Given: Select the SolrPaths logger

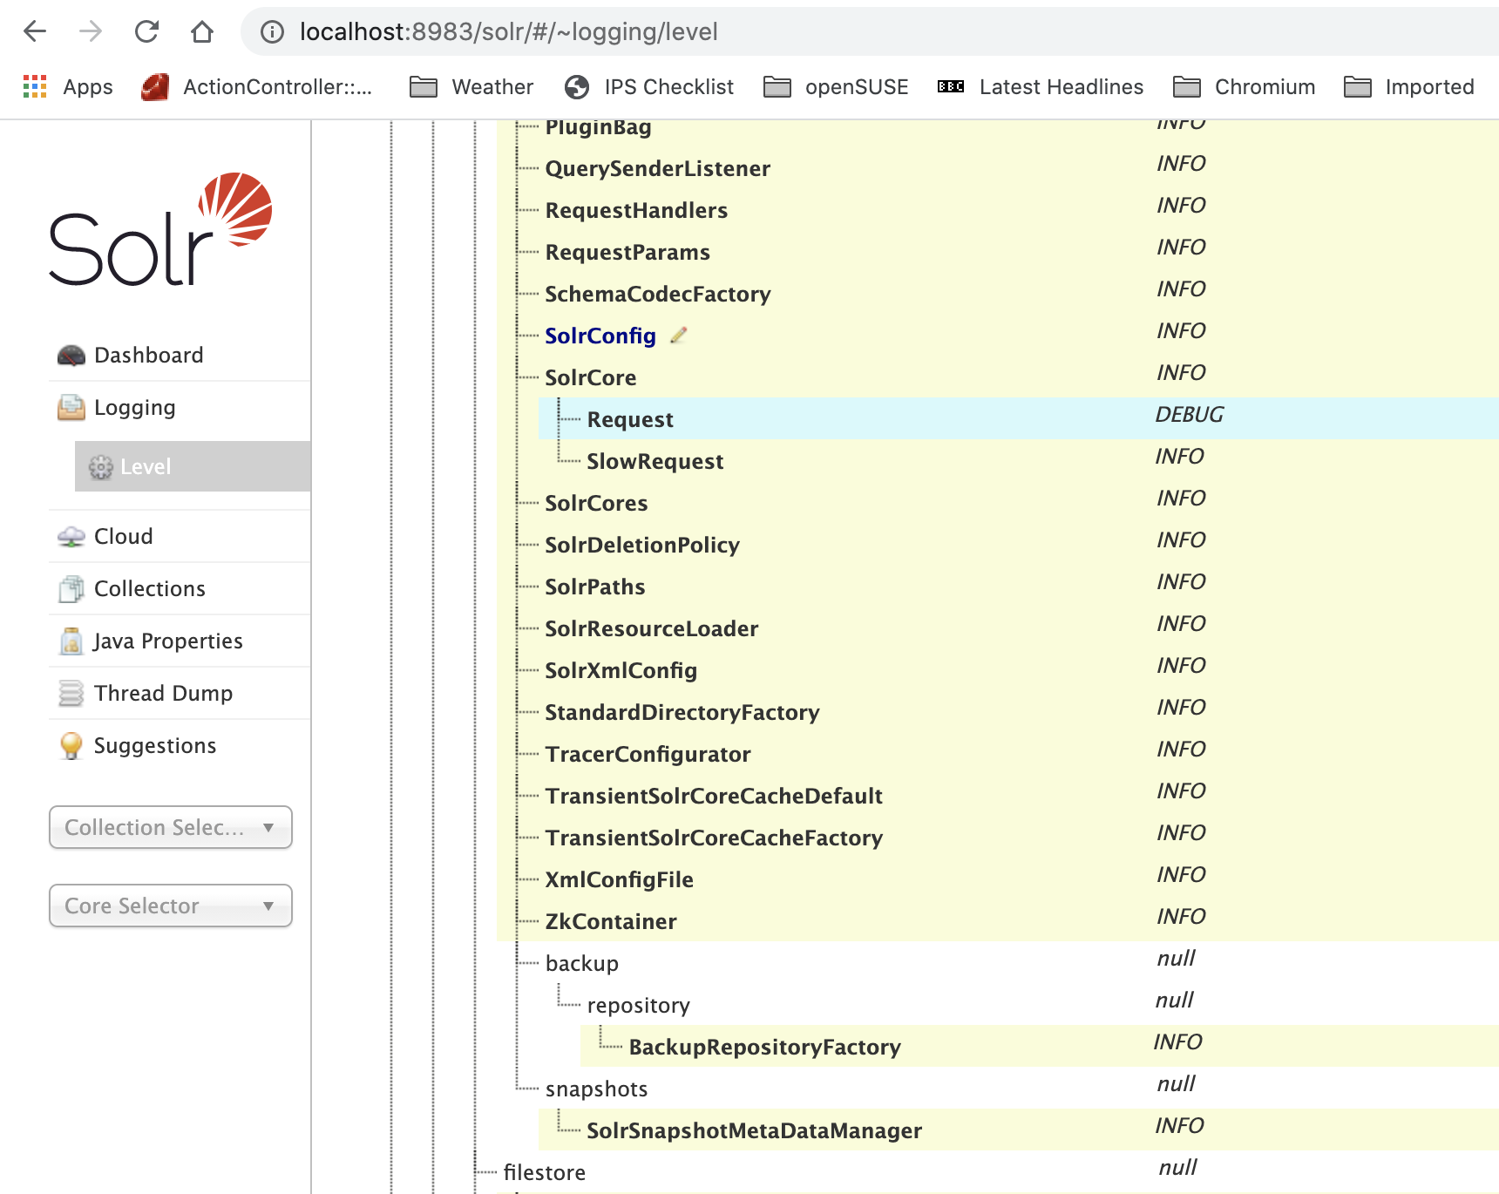Looking at the screenshot, I should click(x=595, y=587).
